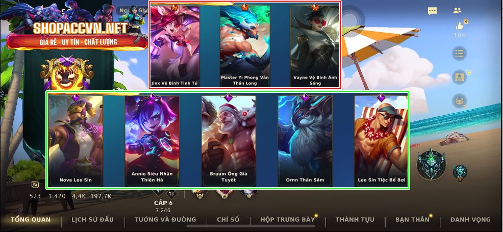Select the Braum Ông Già Tuyết skin
Image resolution: width=503 pixels, height=232 pixels.
point(229,141)
